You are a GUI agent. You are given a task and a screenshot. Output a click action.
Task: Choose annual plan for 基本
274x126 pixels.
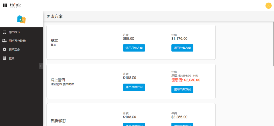coord(182,48)
